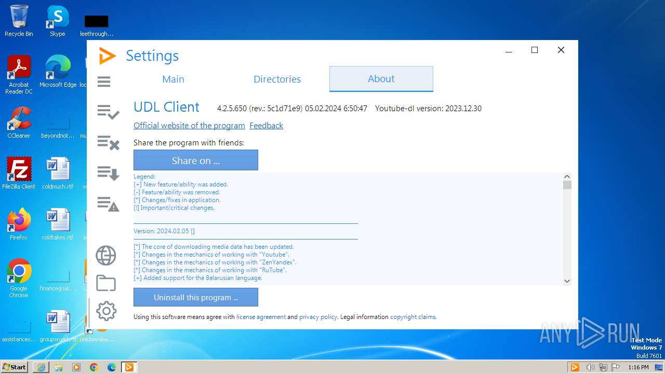Click Uninstall this program button
The width and height of the screenshot is (665, 374).
click(196, 297)
